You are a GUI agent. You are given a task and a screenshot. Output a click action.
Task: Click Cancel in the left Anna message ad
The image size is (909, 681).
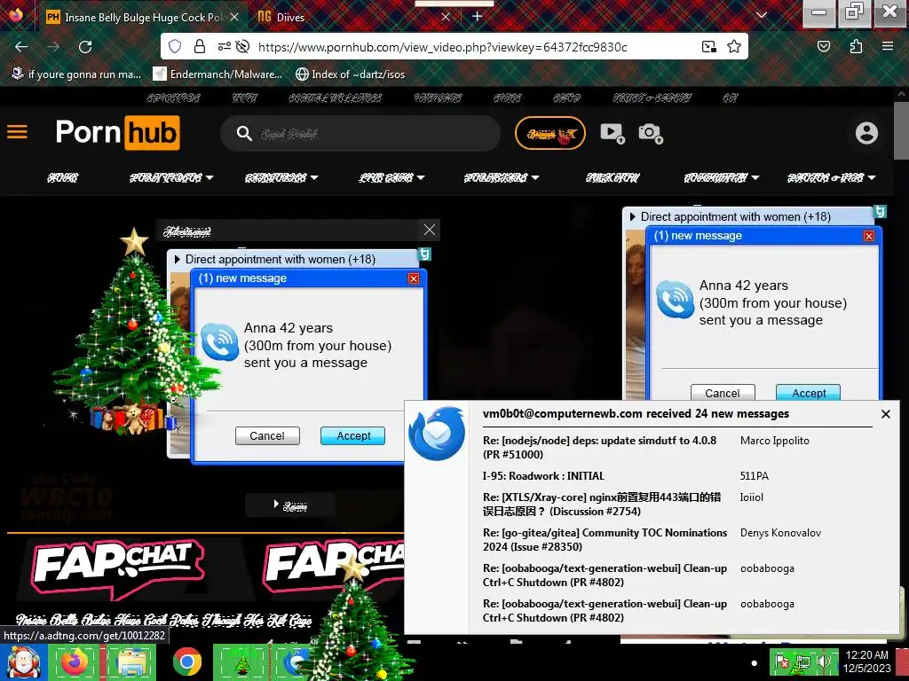tap(267, 436)
